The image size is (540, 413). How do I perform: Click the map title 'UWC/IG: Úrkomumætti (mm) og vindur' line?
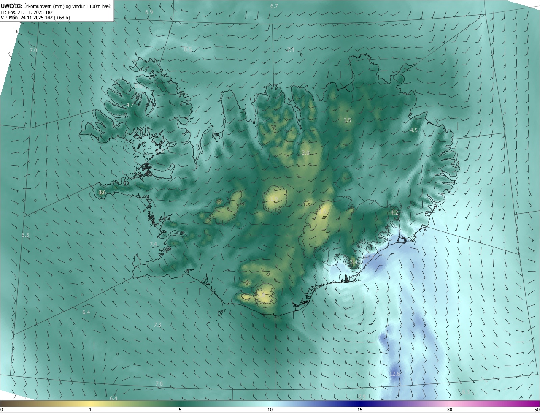tap(57, 5)
